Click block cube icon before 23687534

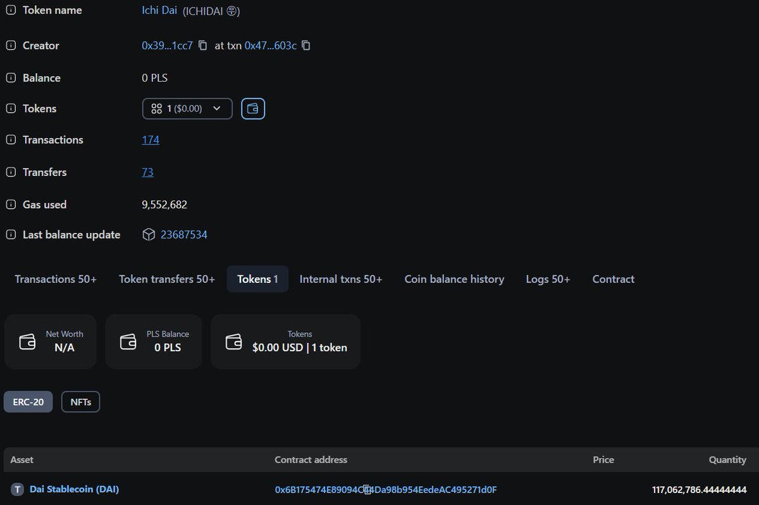(149, 235)
